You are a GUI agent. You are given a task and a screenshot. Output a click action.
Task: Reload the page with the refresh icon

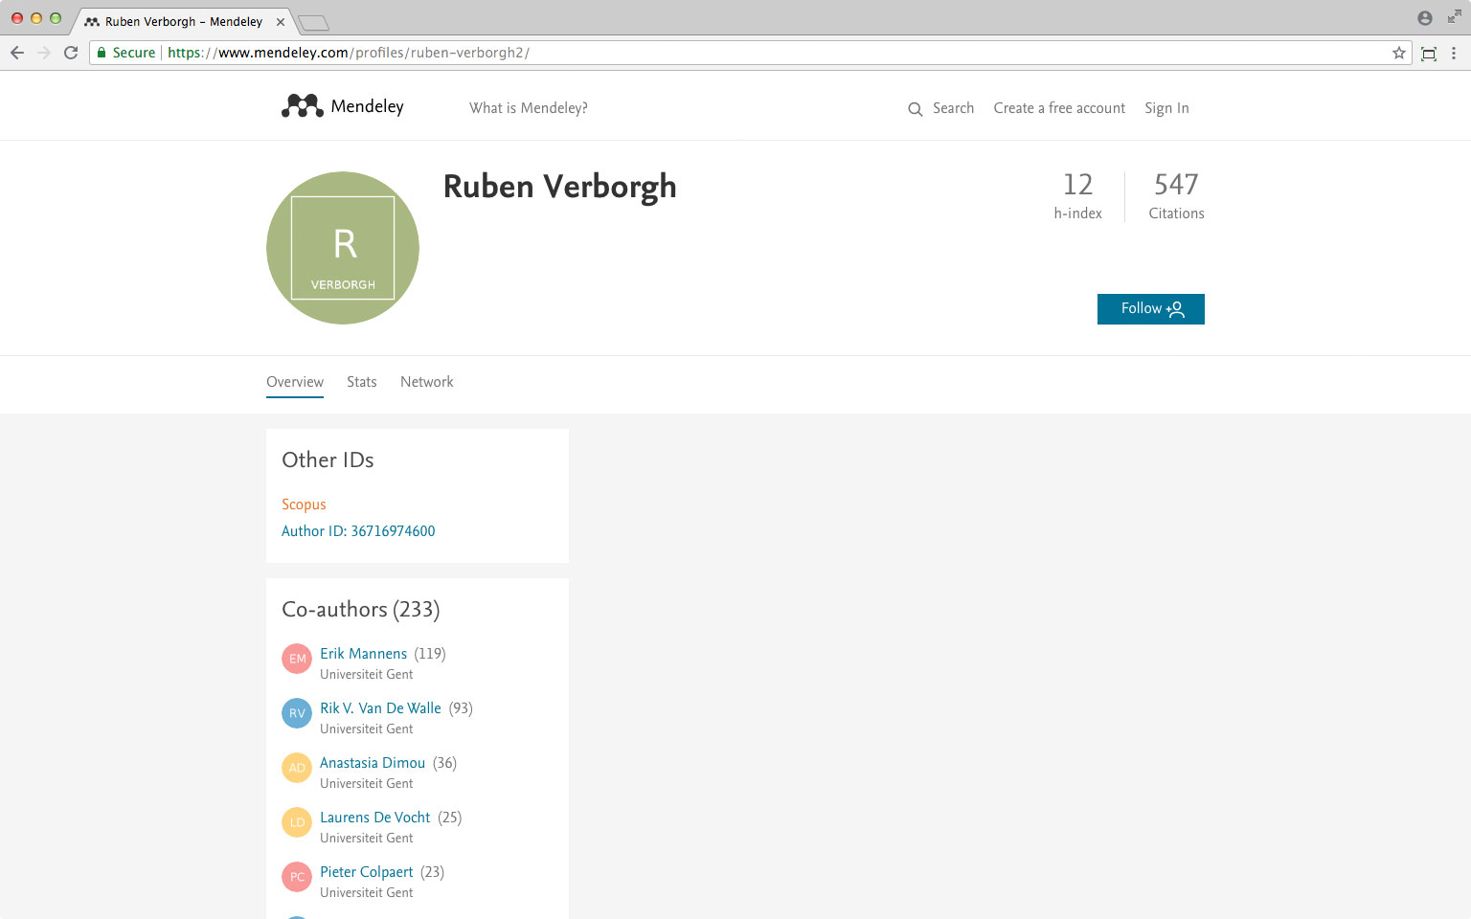[71, 53]
